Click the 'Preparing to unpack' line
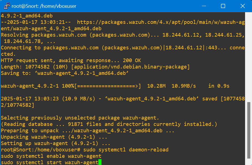The width and height of the screenshot is (252, 165). (87, 131)
